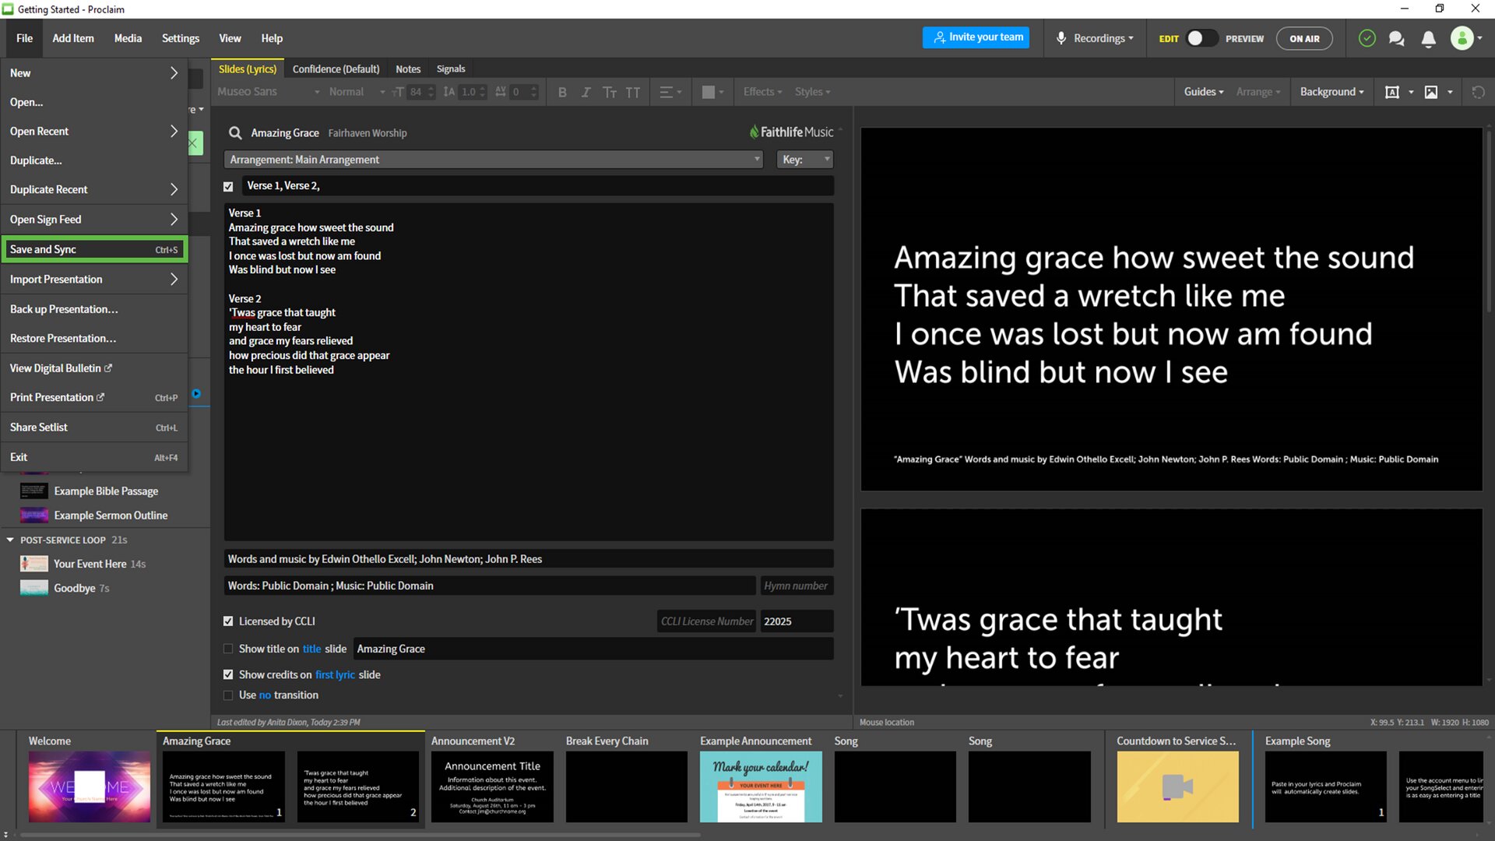Screen dimensions: 1495x841
Task: Select the Welcome slide thumbnail
Action: click(90, 786)
